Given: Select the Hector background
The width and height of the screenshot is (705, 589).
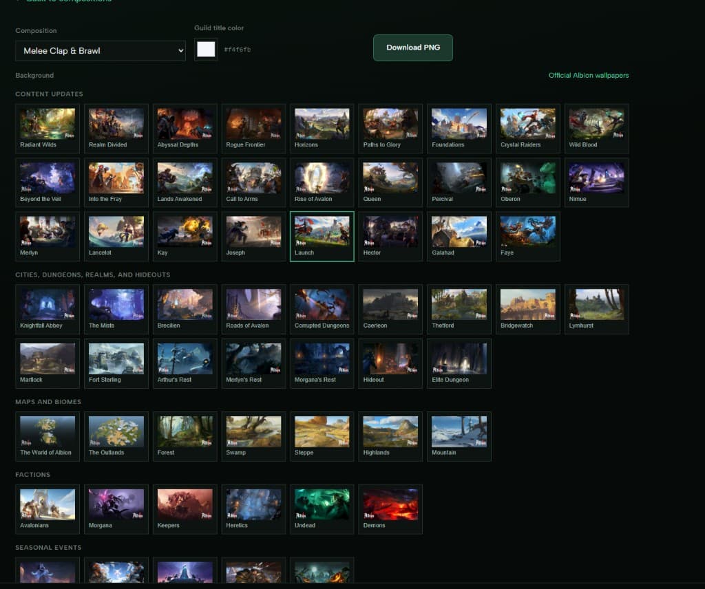Looking at the screenshot, I should point(390,236).
